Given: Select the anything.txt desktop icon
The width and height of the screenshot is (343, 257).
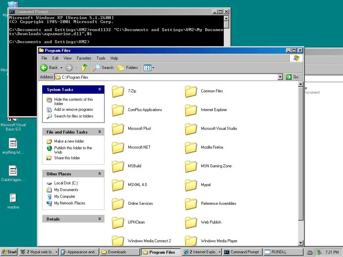Looking at the screenshot, I should point(13,143).
